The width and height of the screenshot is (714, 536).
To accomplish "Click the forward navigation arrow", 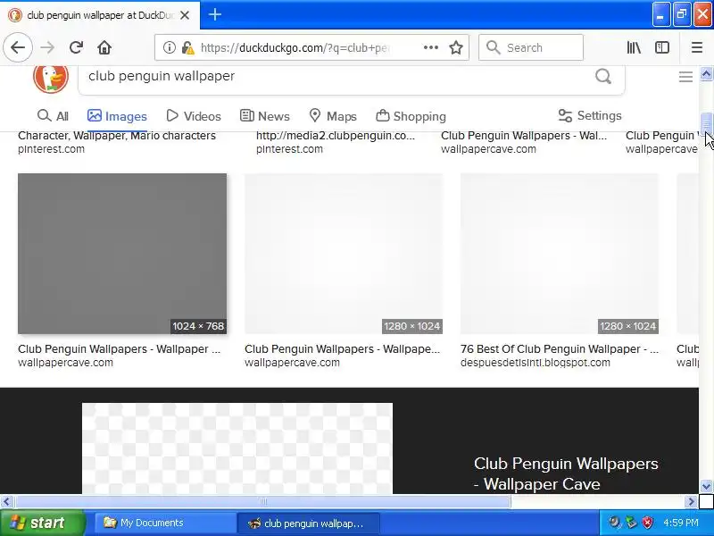I will click(x=47, y=47).
